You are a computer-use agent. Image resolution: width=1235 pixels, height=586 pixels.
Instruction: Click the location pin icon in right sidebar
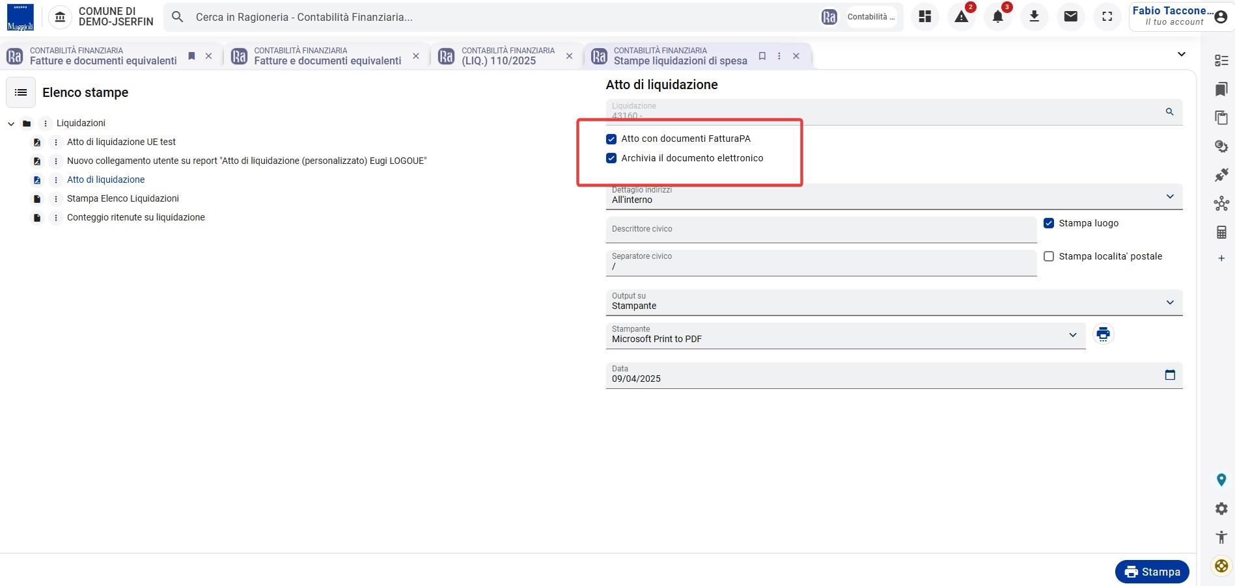coord(1221,480)
